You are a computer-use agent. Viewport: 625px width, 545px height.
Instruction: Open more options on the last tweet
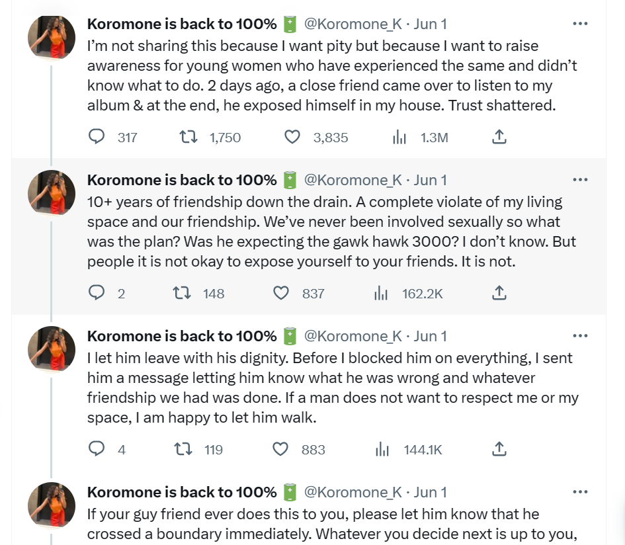(x=580, y=492)
